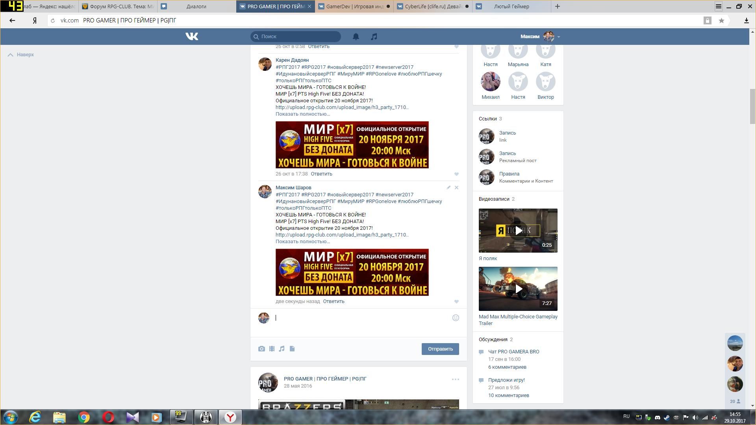Attach video using film icon
Screen dimensions: 756x425
pyautogui.click(x=272, y=349)
